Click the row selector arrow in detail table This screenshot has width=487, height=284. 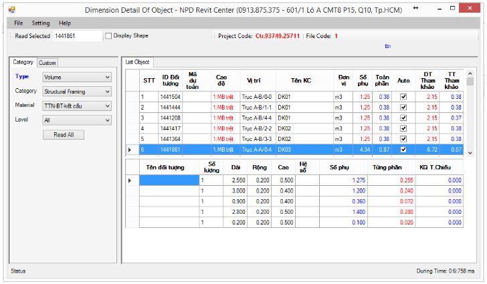130,180
